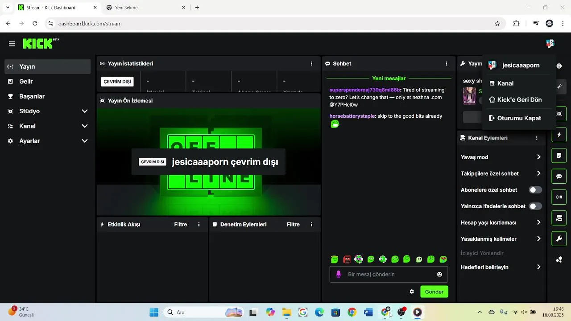This screenshot has height=321, width=571.
Task: Click the camera panel icon in the right rail
Action: point(559,218)
